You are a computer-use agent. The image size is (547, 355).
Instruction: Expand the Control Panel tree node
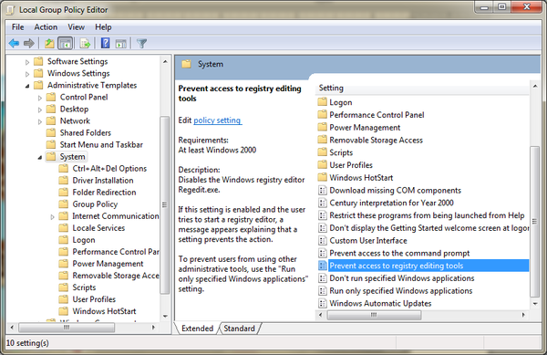coord(40,98)
